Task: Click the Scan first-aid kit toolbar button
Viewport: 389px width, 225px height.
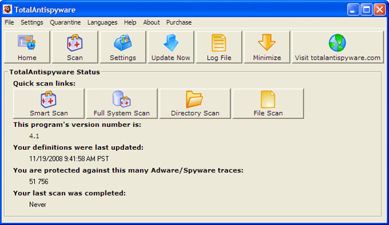Action: (x=75, y=47)
